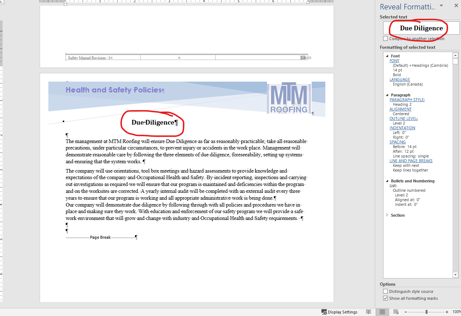Click the formatting list scroll up arrow
The image size is (461, 316).
[x=456, y=55]
